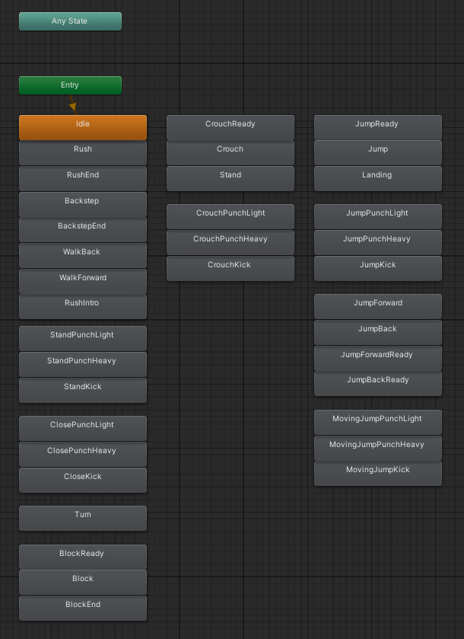Image resolution: width=464 pixels, height=639 pixels.
Task: Select the BlockReady state node
Action: click(82, 557)
